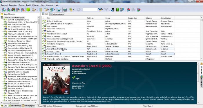
Task: Toggle the collection checkmark of Air Rescue row
Action: pos(43,31)
